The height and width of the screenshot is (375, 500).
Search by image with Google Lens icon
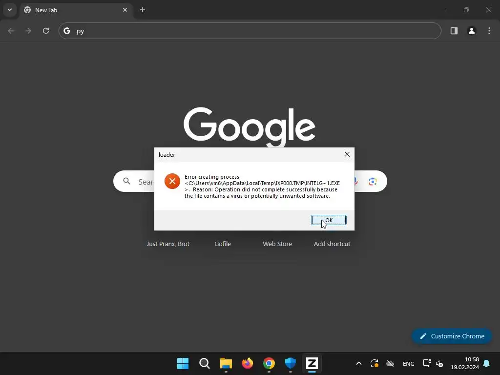point(373,182)
